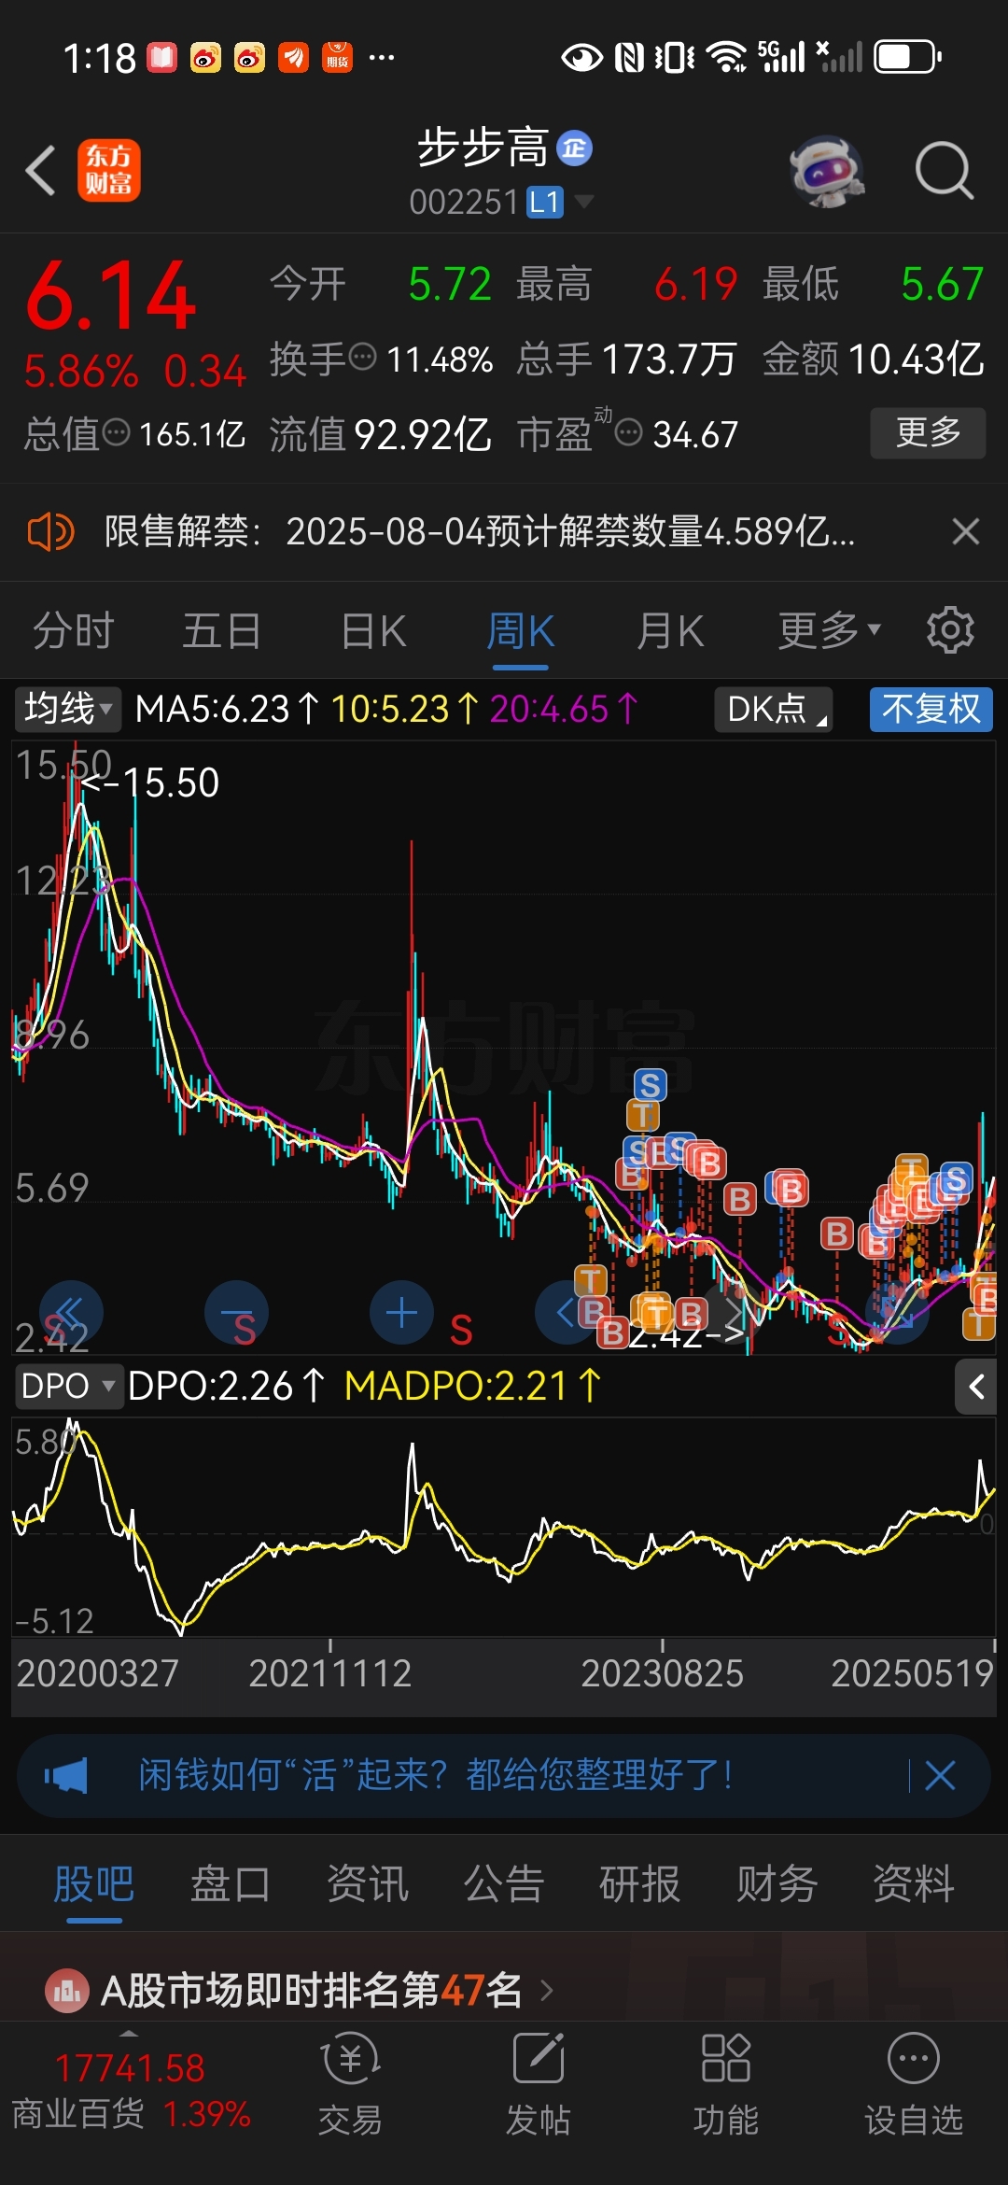1008x2185 pixels.
Task: Switch to 五日 chart tab
Action: point(221,631)
